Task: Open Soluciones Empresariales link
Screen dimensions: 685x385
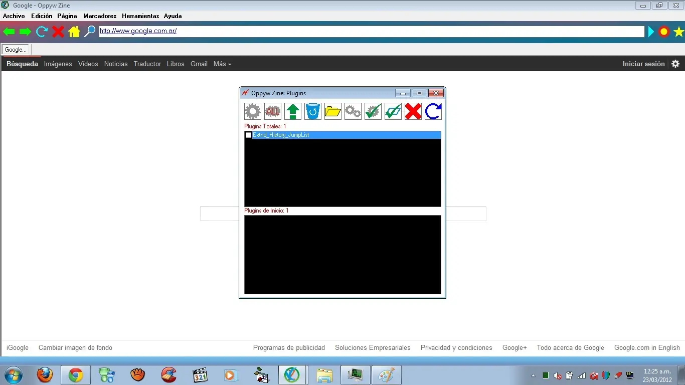Action: click(x=373, y=347)
